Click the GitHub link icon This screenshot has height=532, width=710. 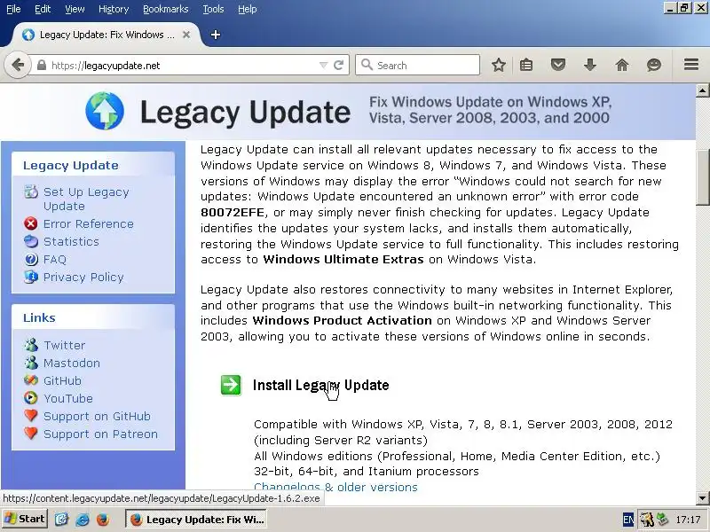(31, 380)
